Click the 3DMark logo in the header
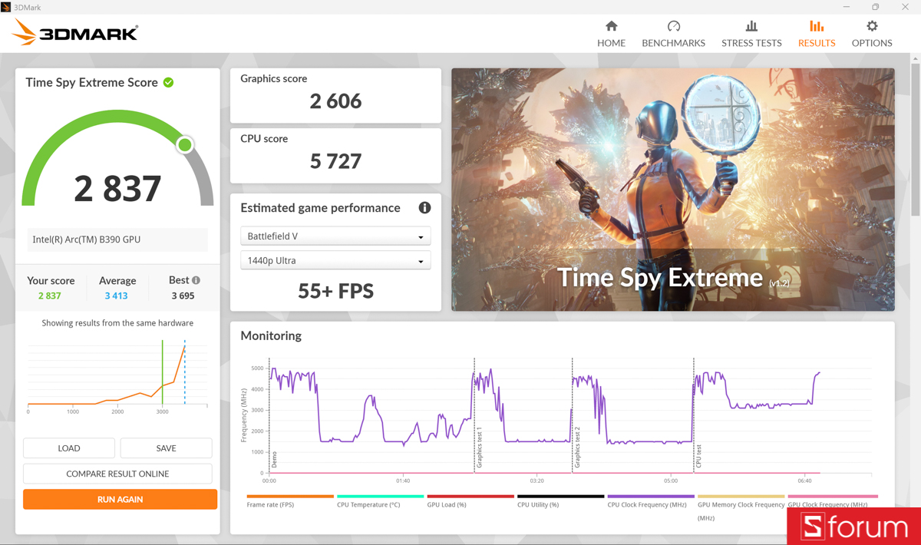The height and width of the screenshot is (545, 921). (x=75, y=33)
